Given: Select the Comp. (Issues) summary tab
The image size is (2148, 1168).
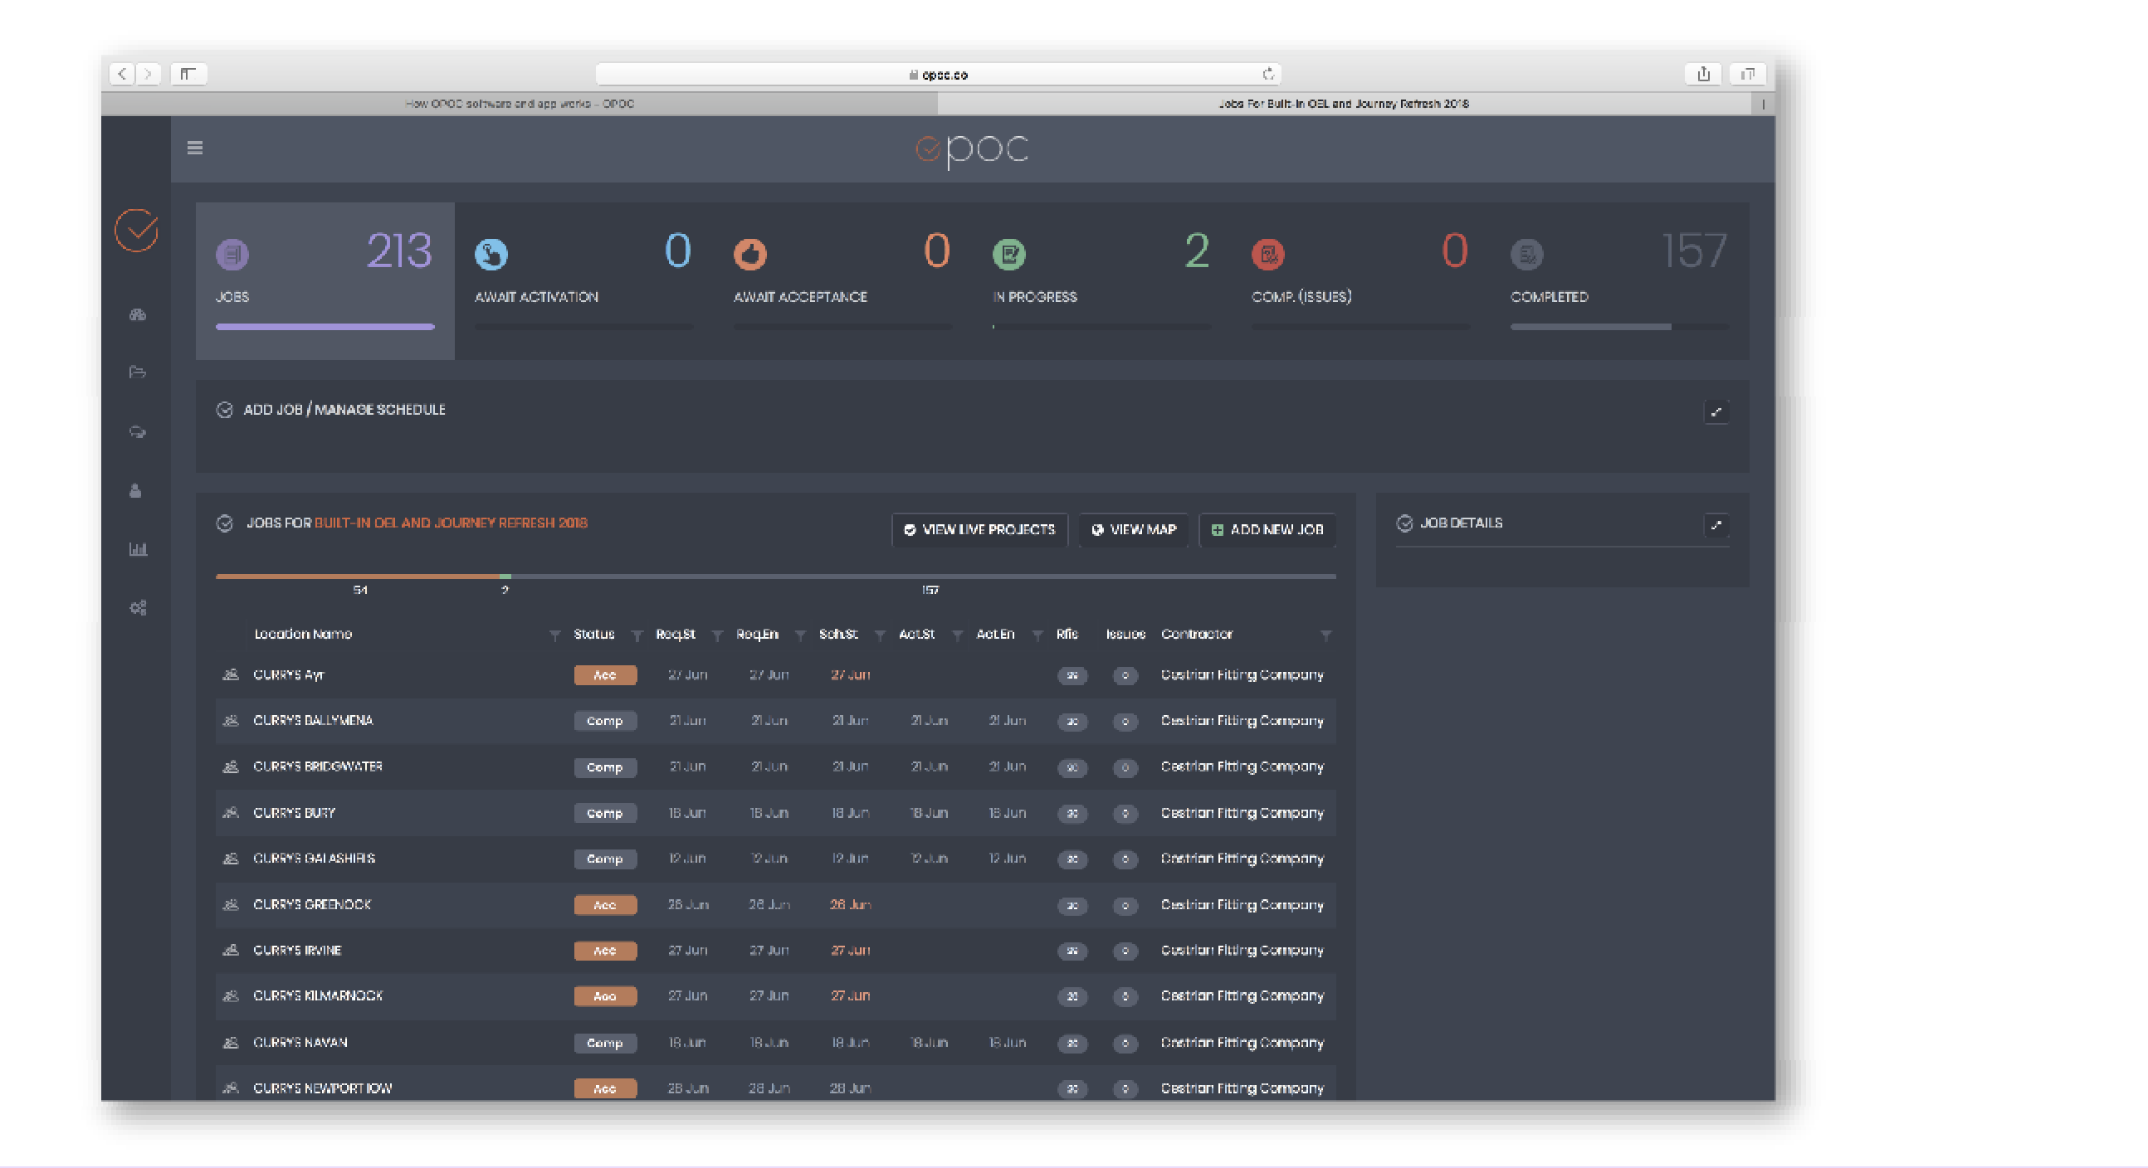Looking at the screenshot, I should coord(1361,281).
